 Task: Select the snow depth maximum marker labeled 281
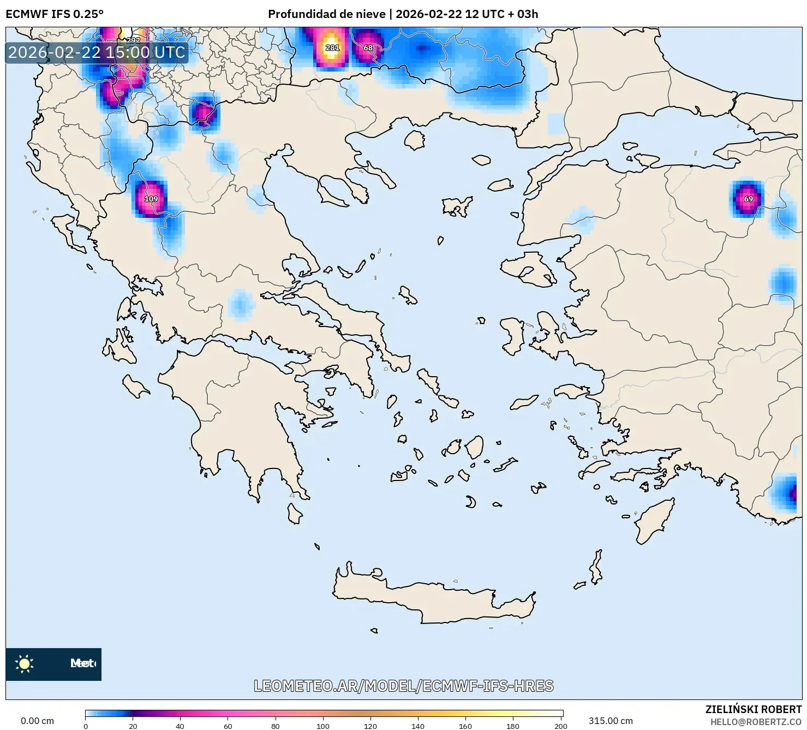tap(332, 48)
